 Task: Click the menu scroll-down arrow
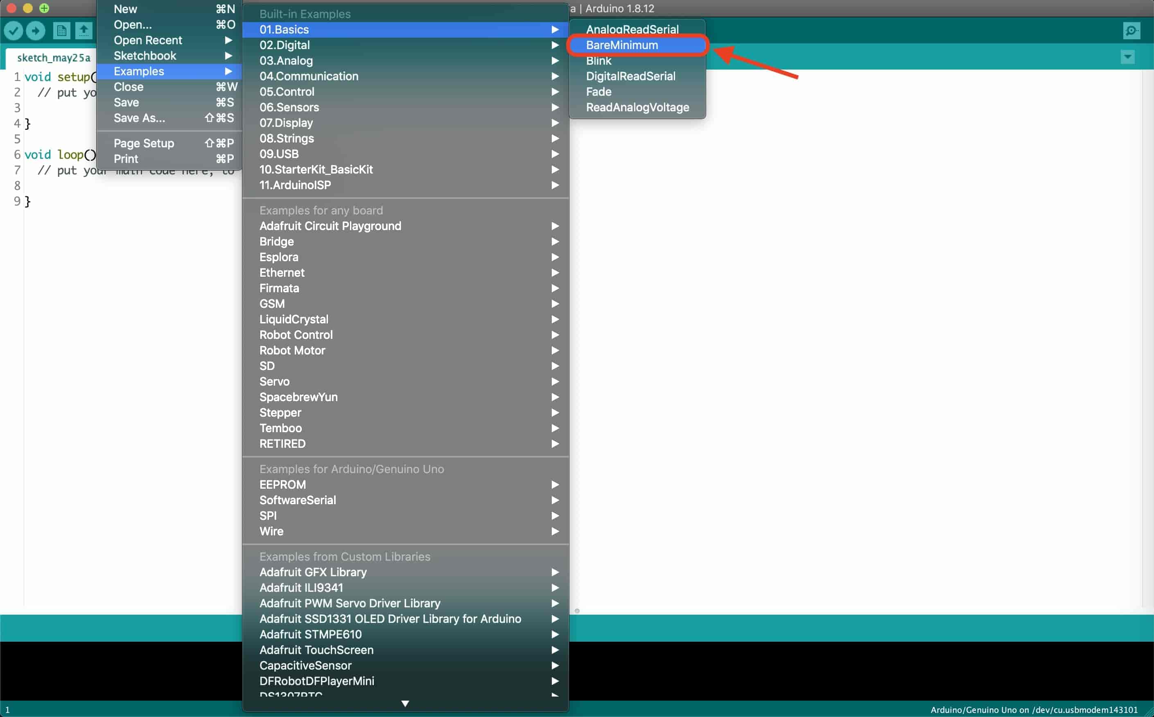pyautogui.click(x=405, y=704)
